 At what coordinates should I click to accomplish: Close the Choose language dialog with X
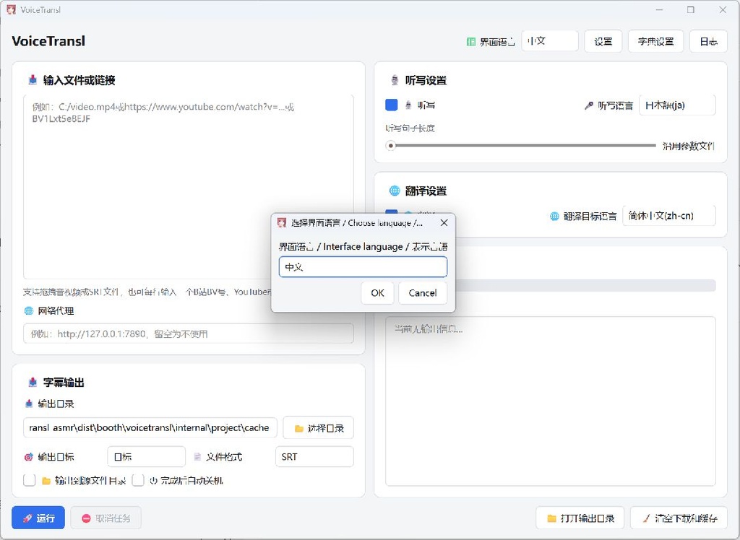pyautogui.click(x=444, y=222)
